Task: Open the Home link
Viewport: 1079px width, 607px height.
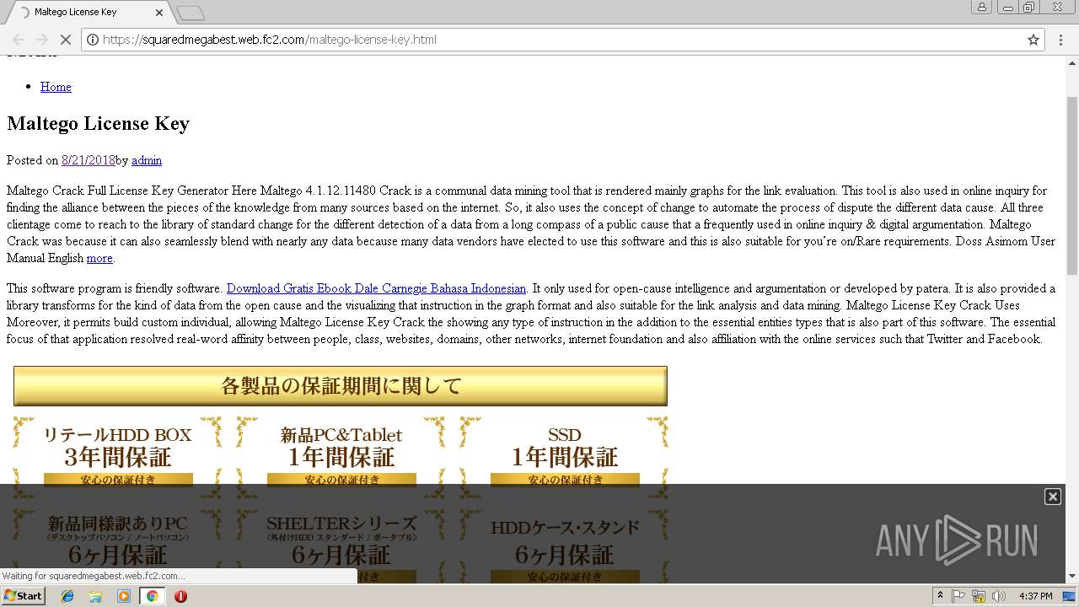Action: pos(56,87)
